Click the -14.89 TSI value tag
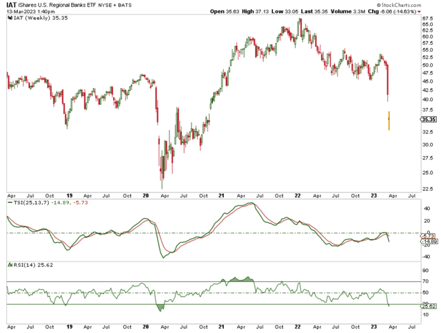This screenshot has width=441, height=333. [429, 241]
